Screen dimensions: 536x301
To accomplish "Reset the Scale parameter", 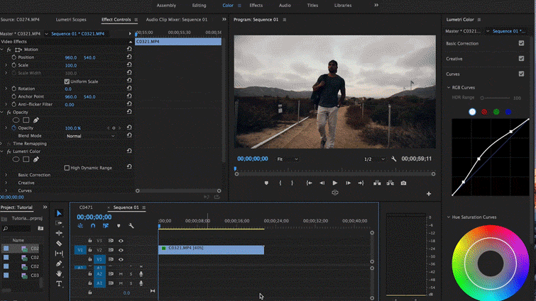I will pyautogui.click(x=129, y=65).
